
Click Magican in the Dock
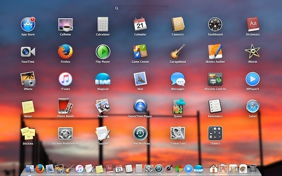198,169
